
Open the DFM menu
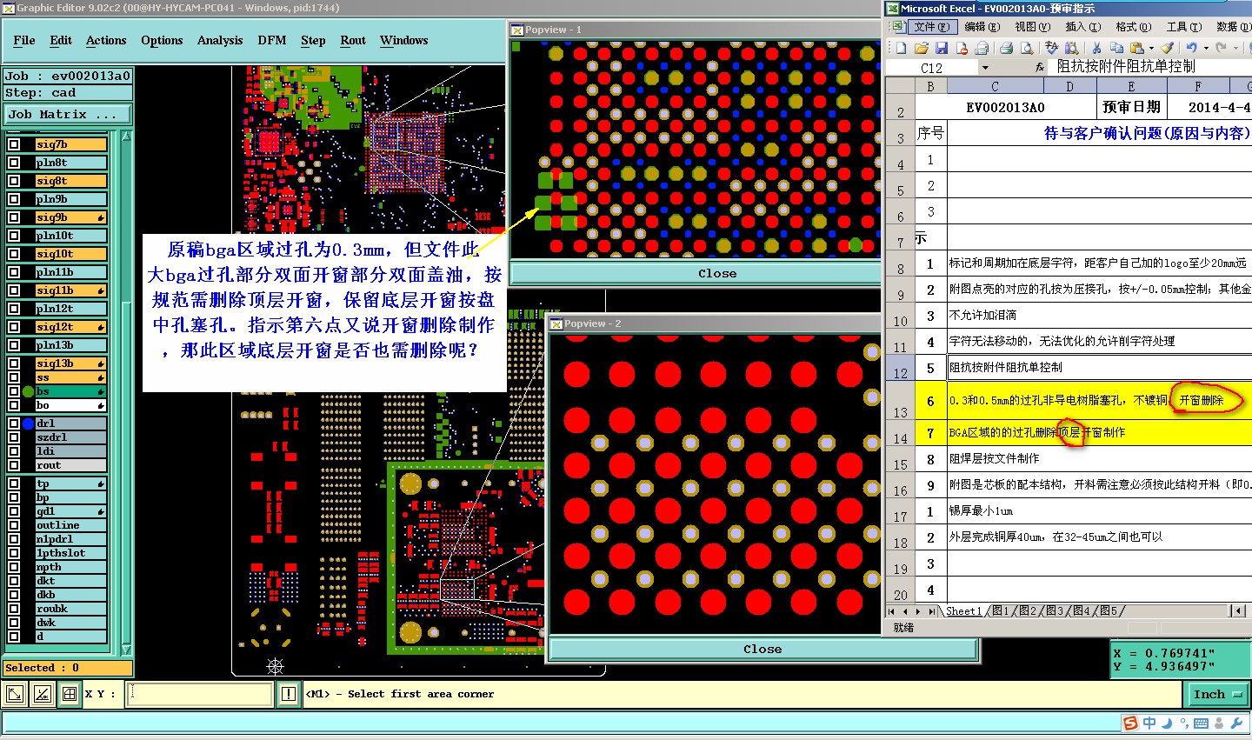(272, 40)
